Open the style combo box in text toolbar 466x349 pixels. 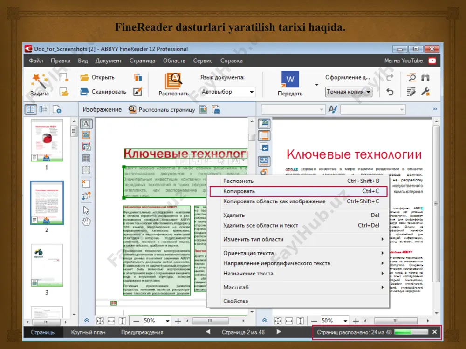293,109
